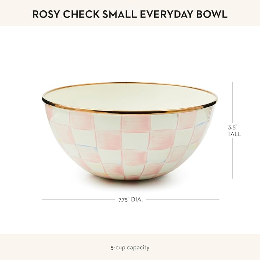Viewport: 260px width, 260px height.
Task: Click the 5-cup capacity text
Action: pyautogui.click(x=130, y=247)
